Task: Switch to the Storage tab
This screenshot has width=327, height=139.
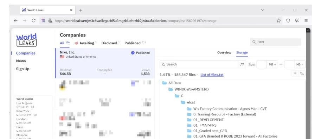Action: click(x=242, y=52)
